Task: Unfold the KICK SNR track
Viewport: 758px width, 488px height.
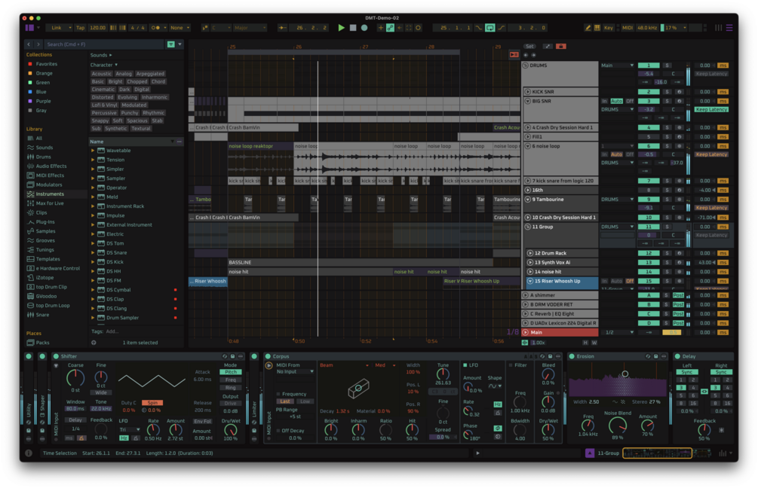Action: click(528, 92)
